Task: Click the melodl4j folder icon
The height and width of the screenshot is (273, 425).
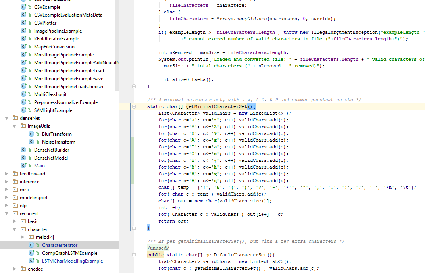Action: pos(31,237)
